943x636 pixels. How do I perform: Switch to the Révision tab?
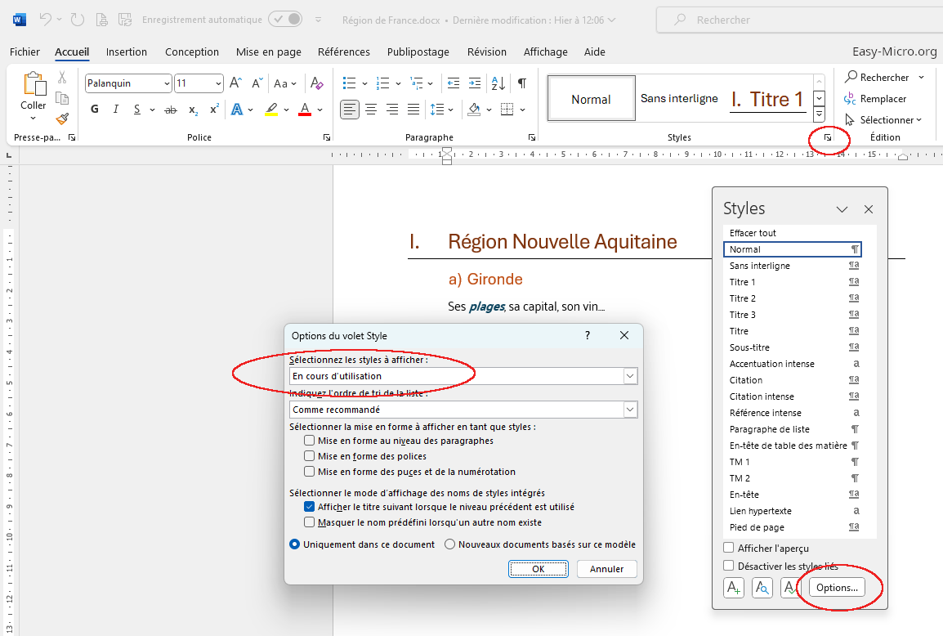click(x=486, y=52)
